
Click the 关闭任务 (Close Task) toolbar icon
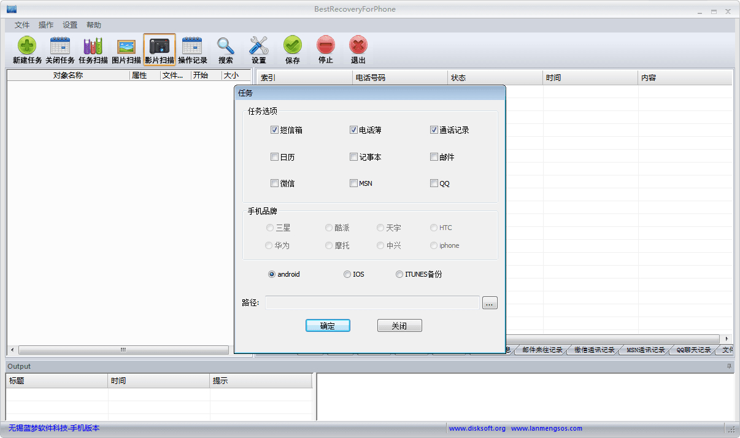pos(60,50)
